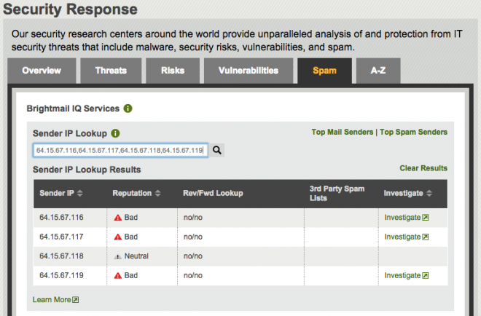The width and height of the screenshot is (481, 316).
Task: Sort table by Reputation column arrows
Action: click(157, 193)
